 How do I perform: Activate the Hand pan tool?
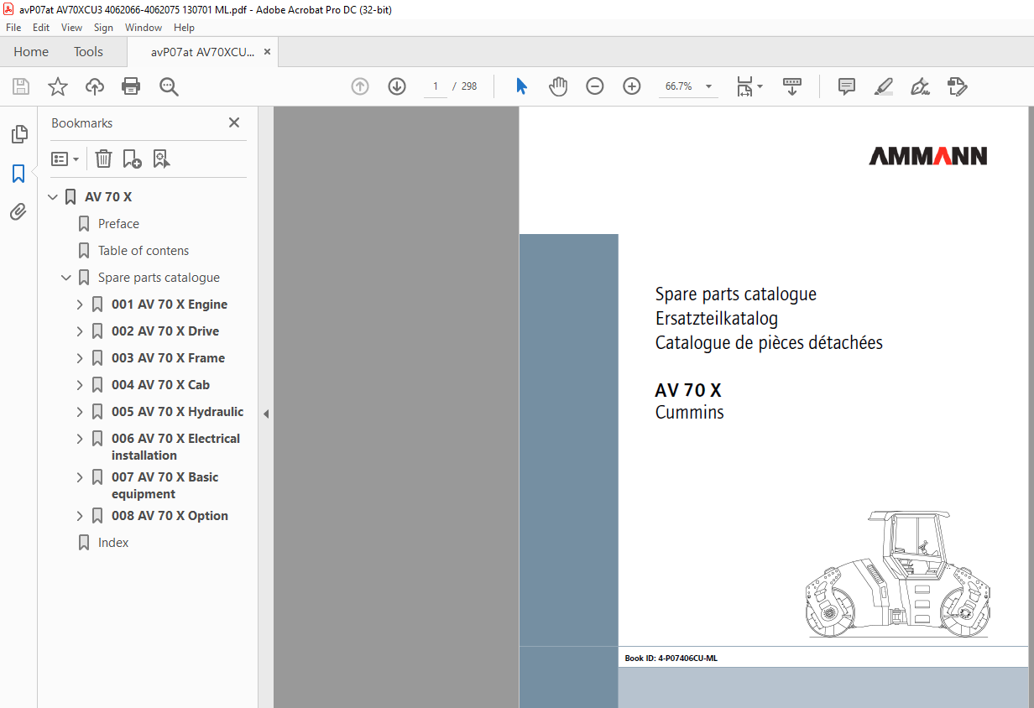click(558, 86)
